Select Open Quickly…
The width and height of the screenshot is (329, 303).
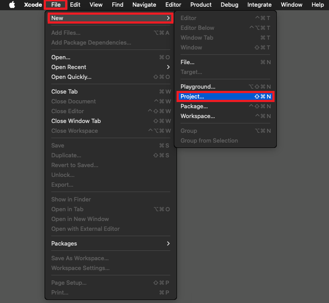coord(111,77)
